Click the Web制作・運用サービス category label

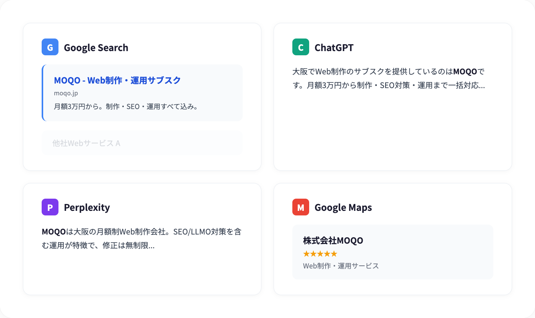(341, 266)
